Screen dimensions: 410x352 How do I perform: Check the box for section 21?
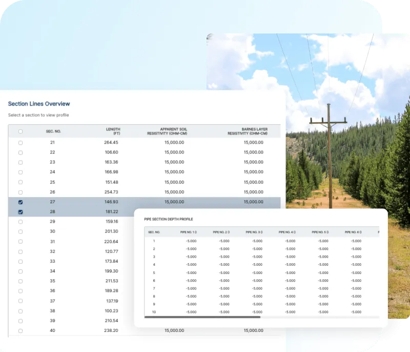coord(20,143)
